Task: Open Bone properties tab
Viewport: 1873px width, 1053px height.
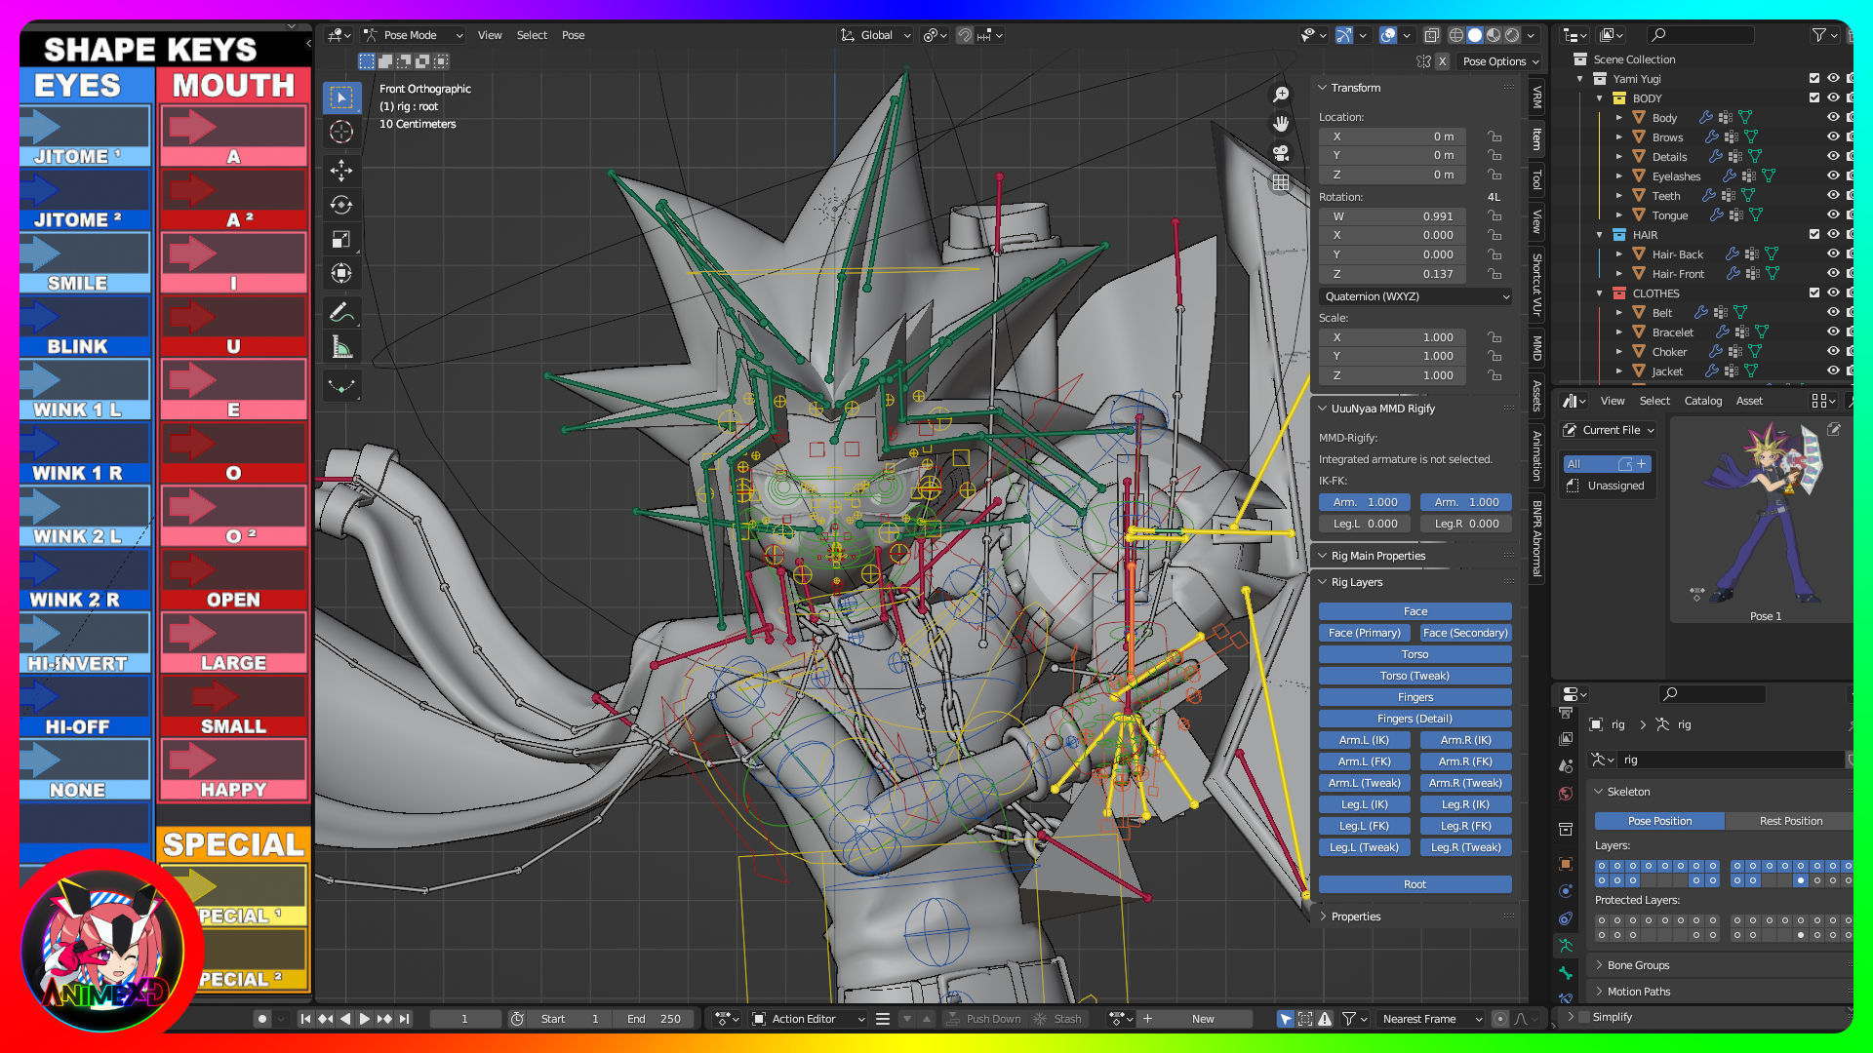Action: pyautogui.click(x=1566, y=973)
